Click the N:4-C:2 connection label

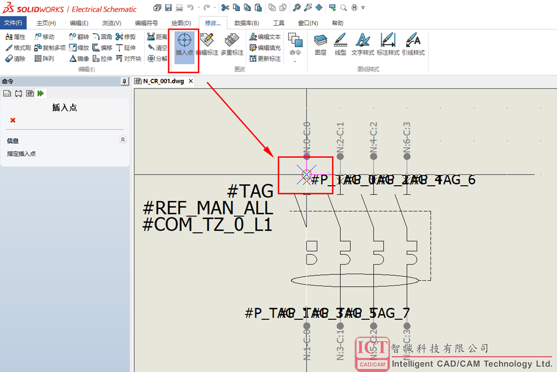coord(374,138)
